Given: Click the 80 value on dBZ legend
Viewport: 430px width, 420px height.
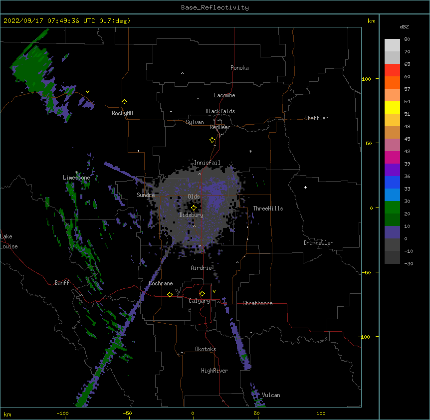Looking at the screenshot, I should click(407, 39).
